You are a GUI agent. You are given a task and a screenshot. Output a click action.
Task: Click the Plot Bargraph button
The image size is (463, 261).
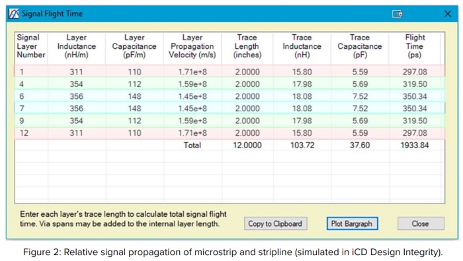(x=352, y=223)
